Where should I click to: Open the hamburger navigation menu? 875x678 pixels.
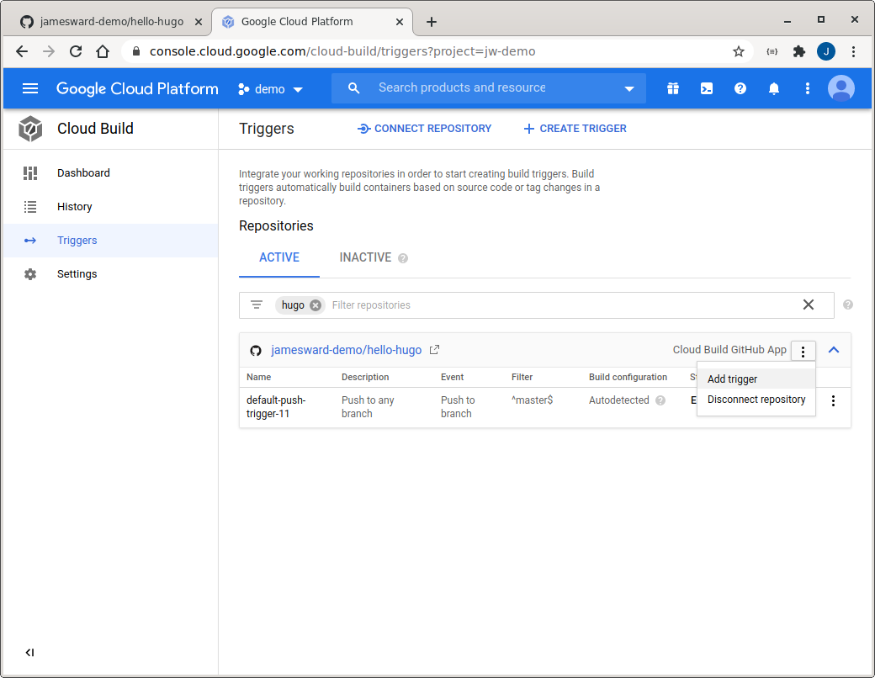[x=30, y=88]
